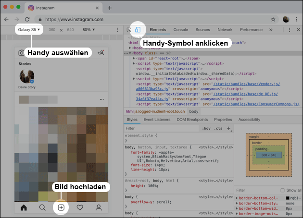Open the DOM Breakpoints tab
Viewport: 303px width, 218px height.
pos(192,120)
